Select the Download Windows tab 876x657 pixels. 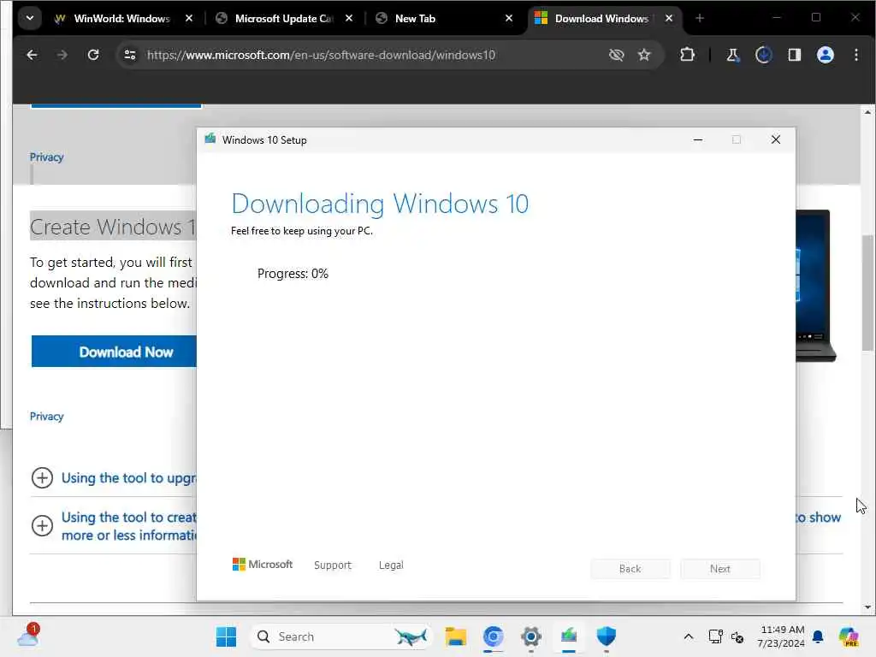pos(601,19)
